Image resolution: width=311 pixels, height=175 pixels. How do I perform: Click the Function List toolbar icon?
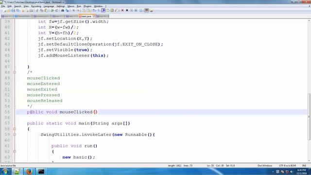117,10
